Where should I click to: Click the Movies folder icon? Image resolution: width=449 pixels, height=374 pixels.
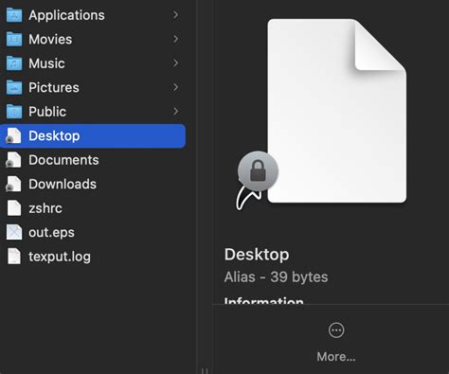(14, 39)
